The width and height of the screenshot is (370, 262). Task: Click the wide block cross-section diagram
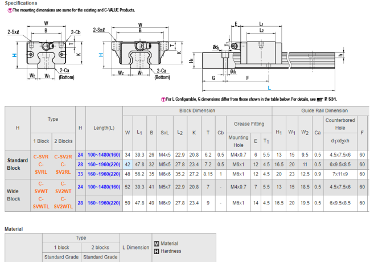[x=137, y=54]
